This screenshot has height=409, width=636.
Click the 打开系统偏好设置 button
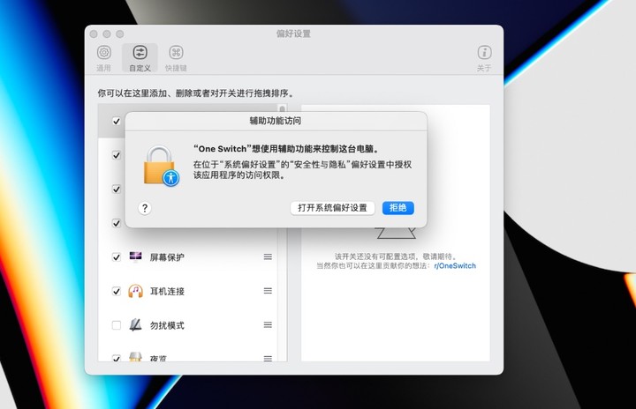pos(332,208)
